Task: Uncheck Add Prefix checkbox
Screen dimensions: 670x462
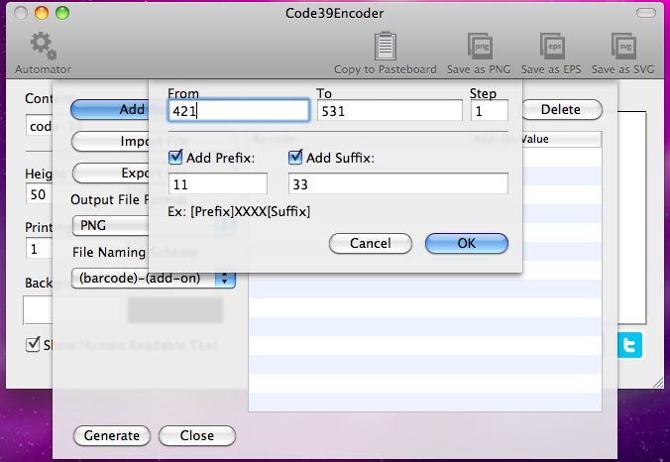Action: tap(175, 158)
